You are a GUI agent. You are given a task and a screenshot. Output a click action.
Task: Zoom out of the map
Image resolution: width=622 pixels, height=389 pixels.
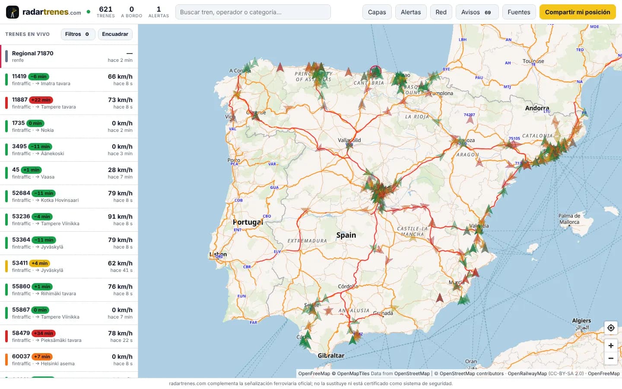(611, 358)
